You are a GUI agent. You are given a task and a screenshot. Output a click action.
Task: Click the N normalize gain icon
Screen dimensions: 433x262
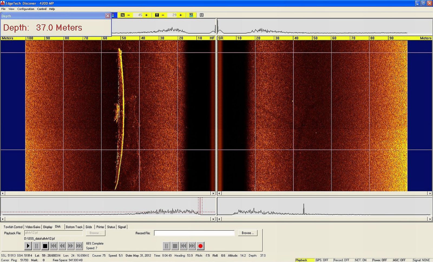pos(123,15)
